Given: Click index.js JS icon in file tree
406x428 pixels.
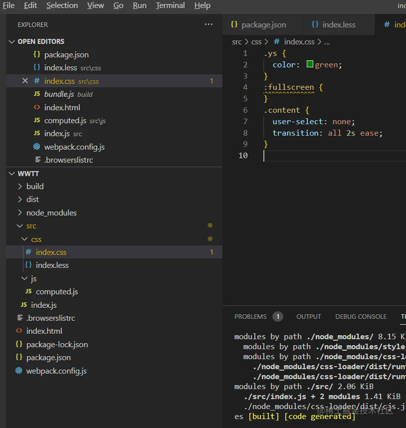Looking at the screenshot, I should click(x=24, y=305).
